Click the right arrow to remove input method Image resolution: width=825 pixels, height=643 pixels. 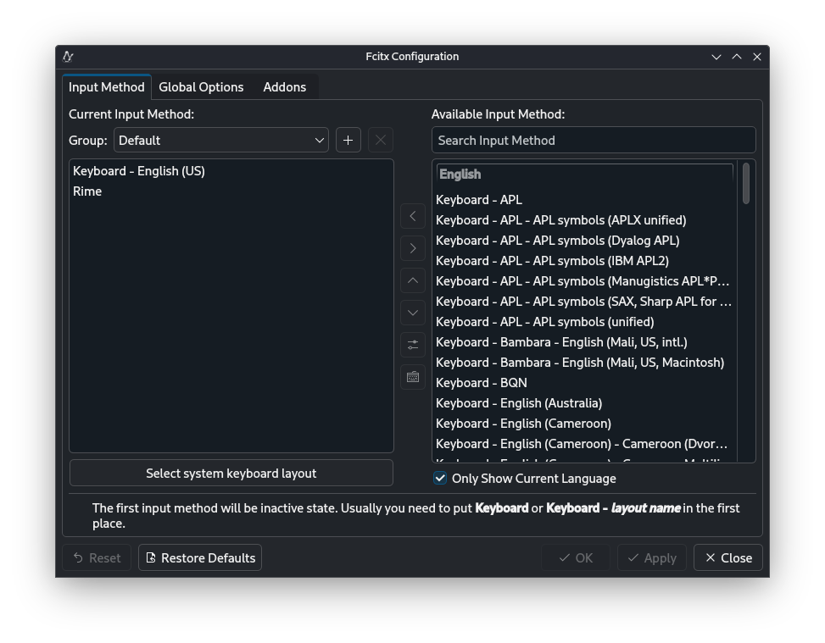click(x=413, y=248)
